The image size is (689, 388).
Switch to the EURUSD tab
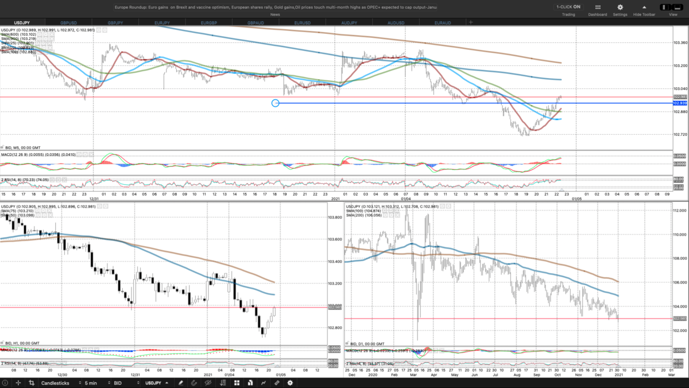(303, 22)
